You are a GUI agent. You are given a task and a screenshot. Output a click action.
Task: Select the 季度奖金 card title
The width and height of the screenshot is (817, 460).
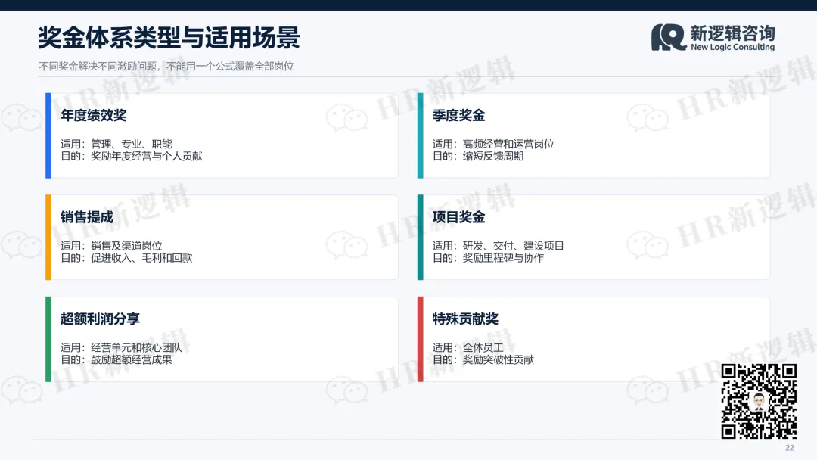(458, 115)
